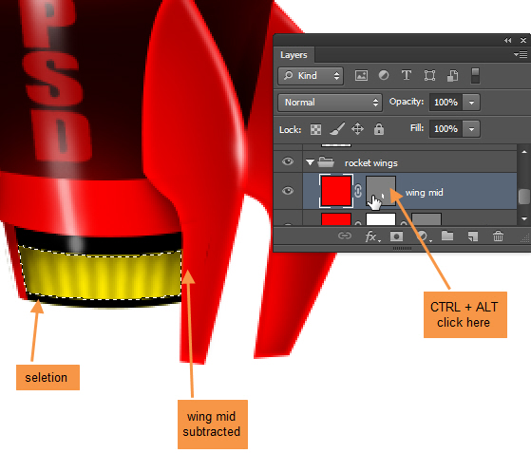The image size is (531, 453).
Task: Open the Normal blend mode dropdown
Action: pos(330,103)
